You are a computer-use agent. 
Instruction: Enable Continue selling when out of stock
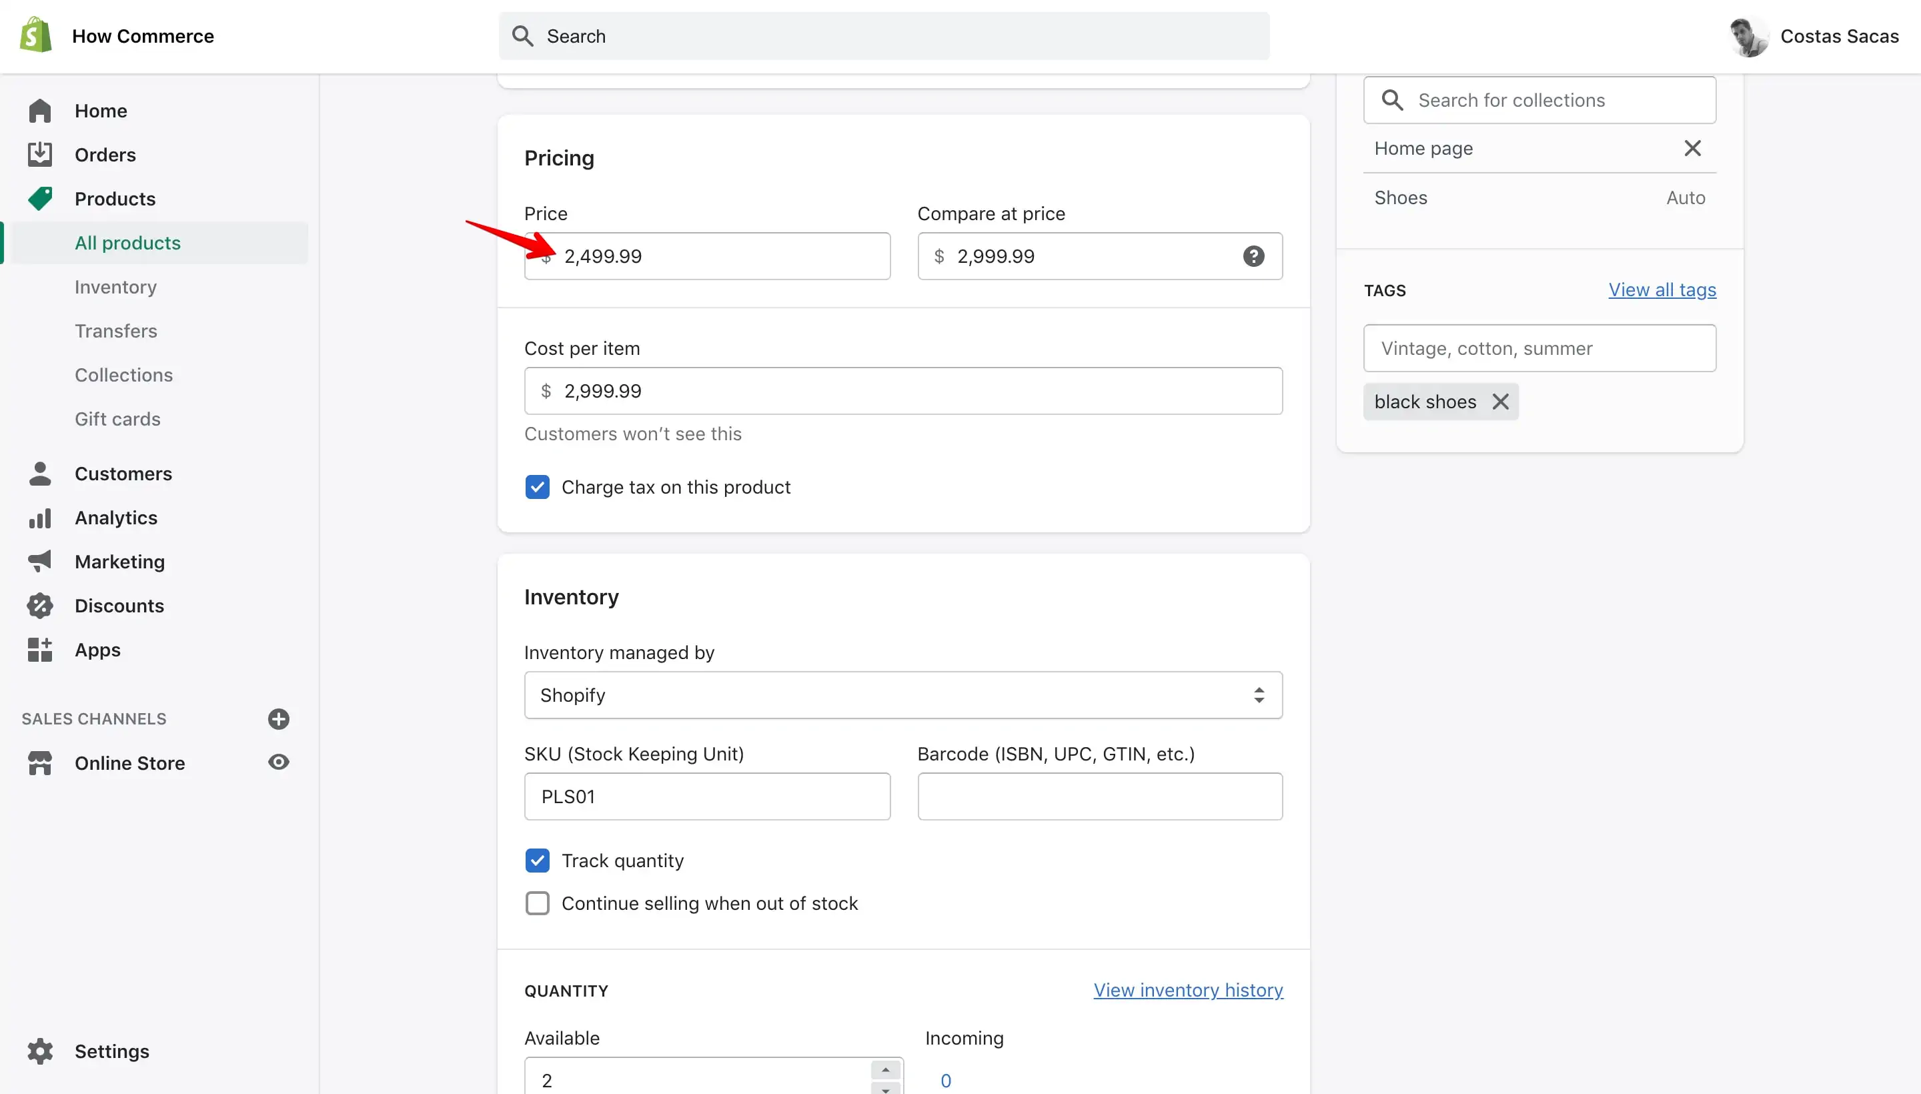(x=537, y=903)
